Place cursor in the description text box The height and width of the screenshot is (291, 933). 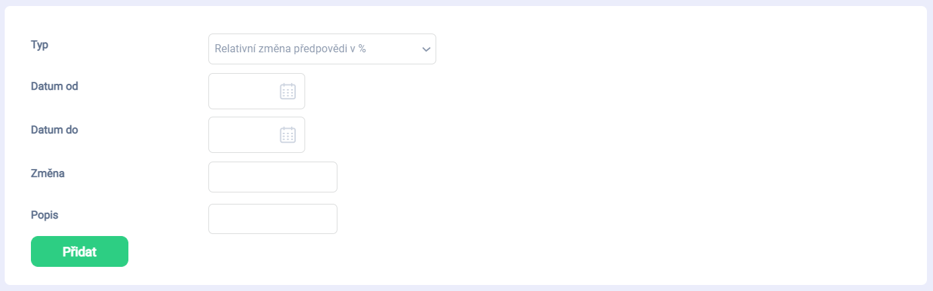pos(272,219)
